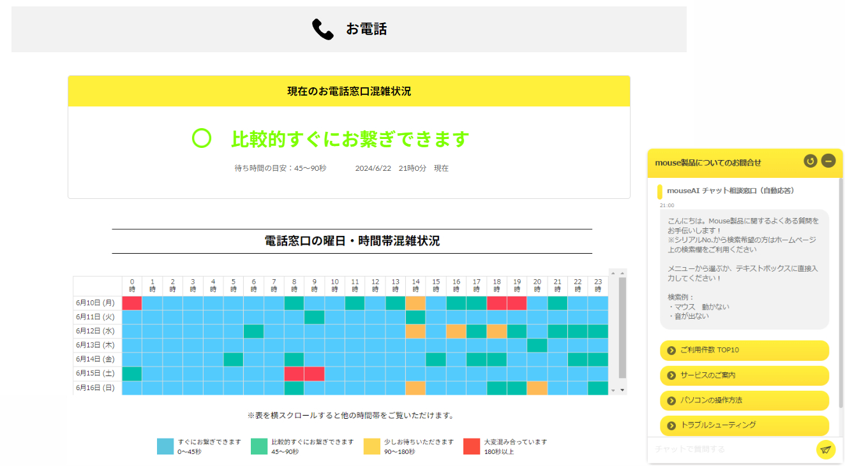The width and height of the screenshot is (845, 466).
Task: Click the red 19時 cell for 6月10日
Action: pyautogui.click(x=517, y=303)
